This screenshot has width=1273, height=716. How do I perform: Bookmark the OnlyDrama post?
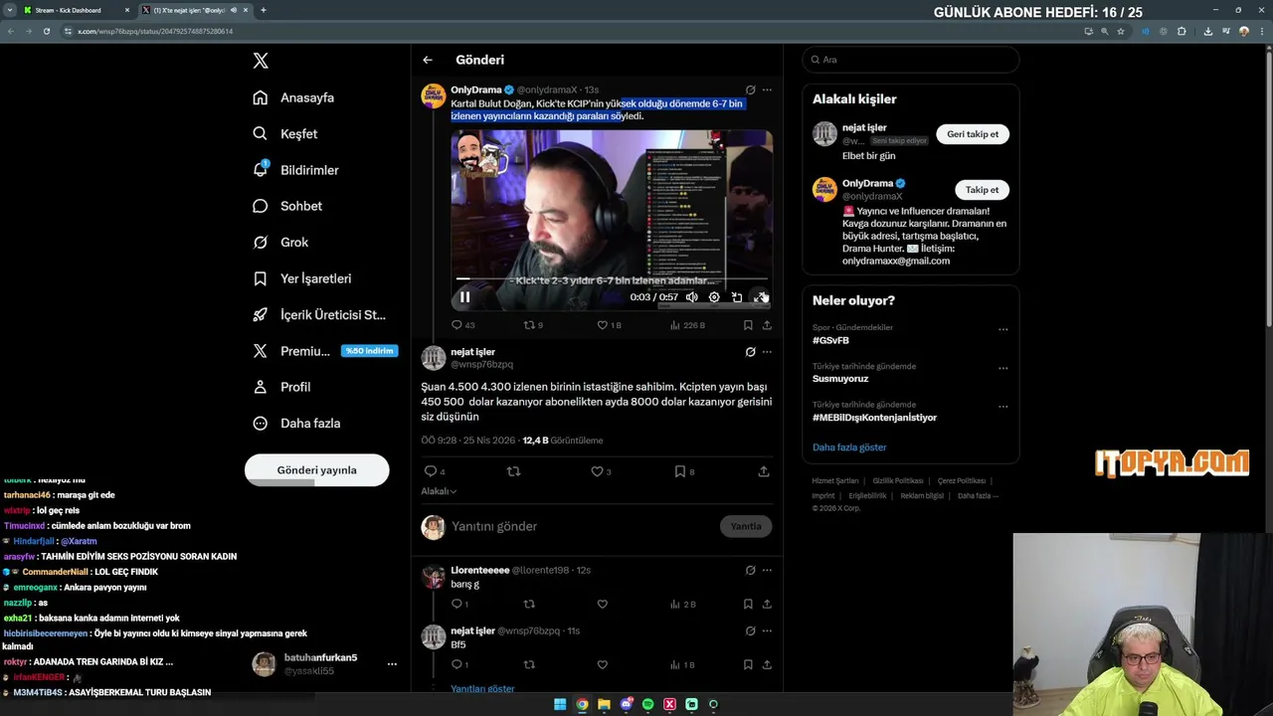748,325
